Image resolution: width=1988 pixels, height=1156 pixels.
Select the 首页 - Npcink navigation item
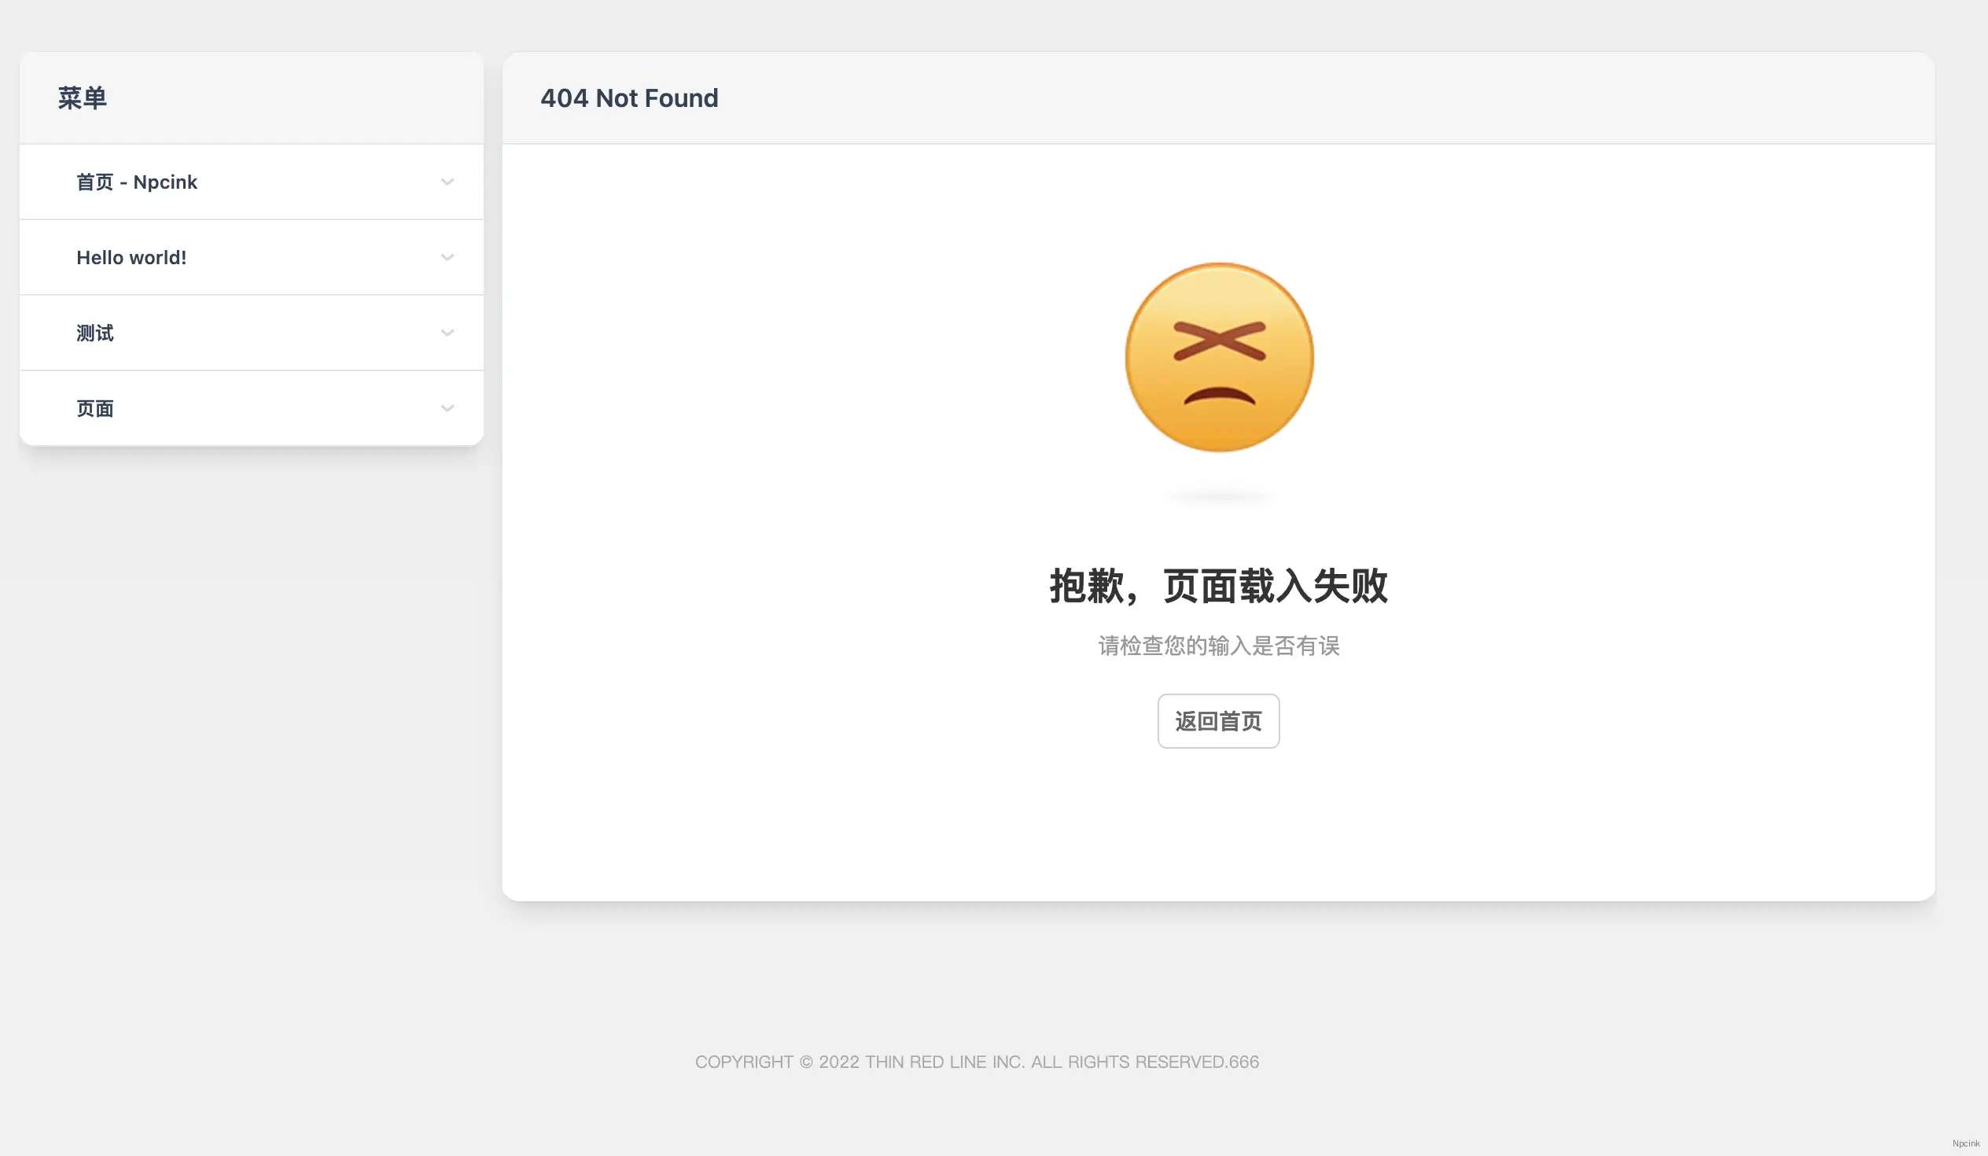pyautogui.click(x=137, y=182)
